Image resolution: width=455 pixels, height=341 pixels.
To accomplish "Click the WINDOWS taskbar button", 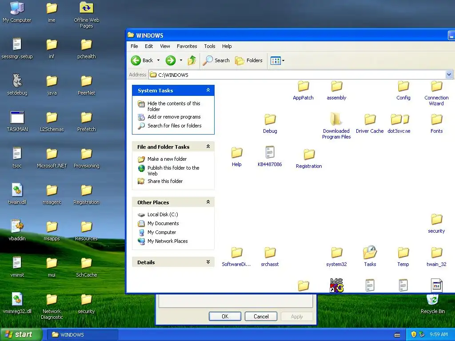I will (x=83, y=335).
